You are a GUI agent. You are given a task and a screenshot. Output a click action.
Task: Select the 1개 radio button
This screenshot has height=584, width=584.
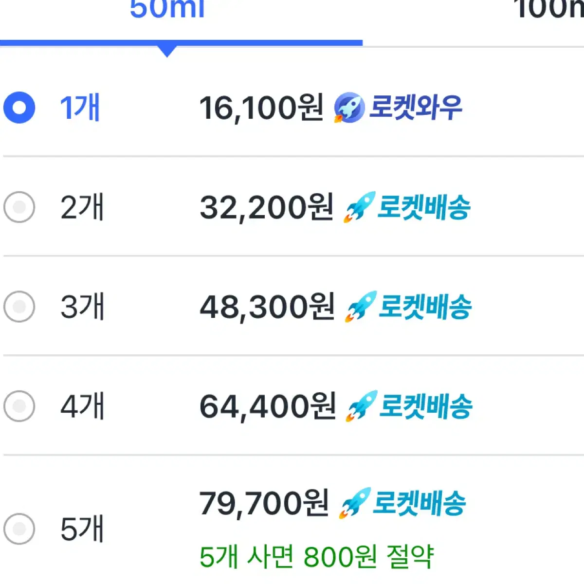point(19,108)
